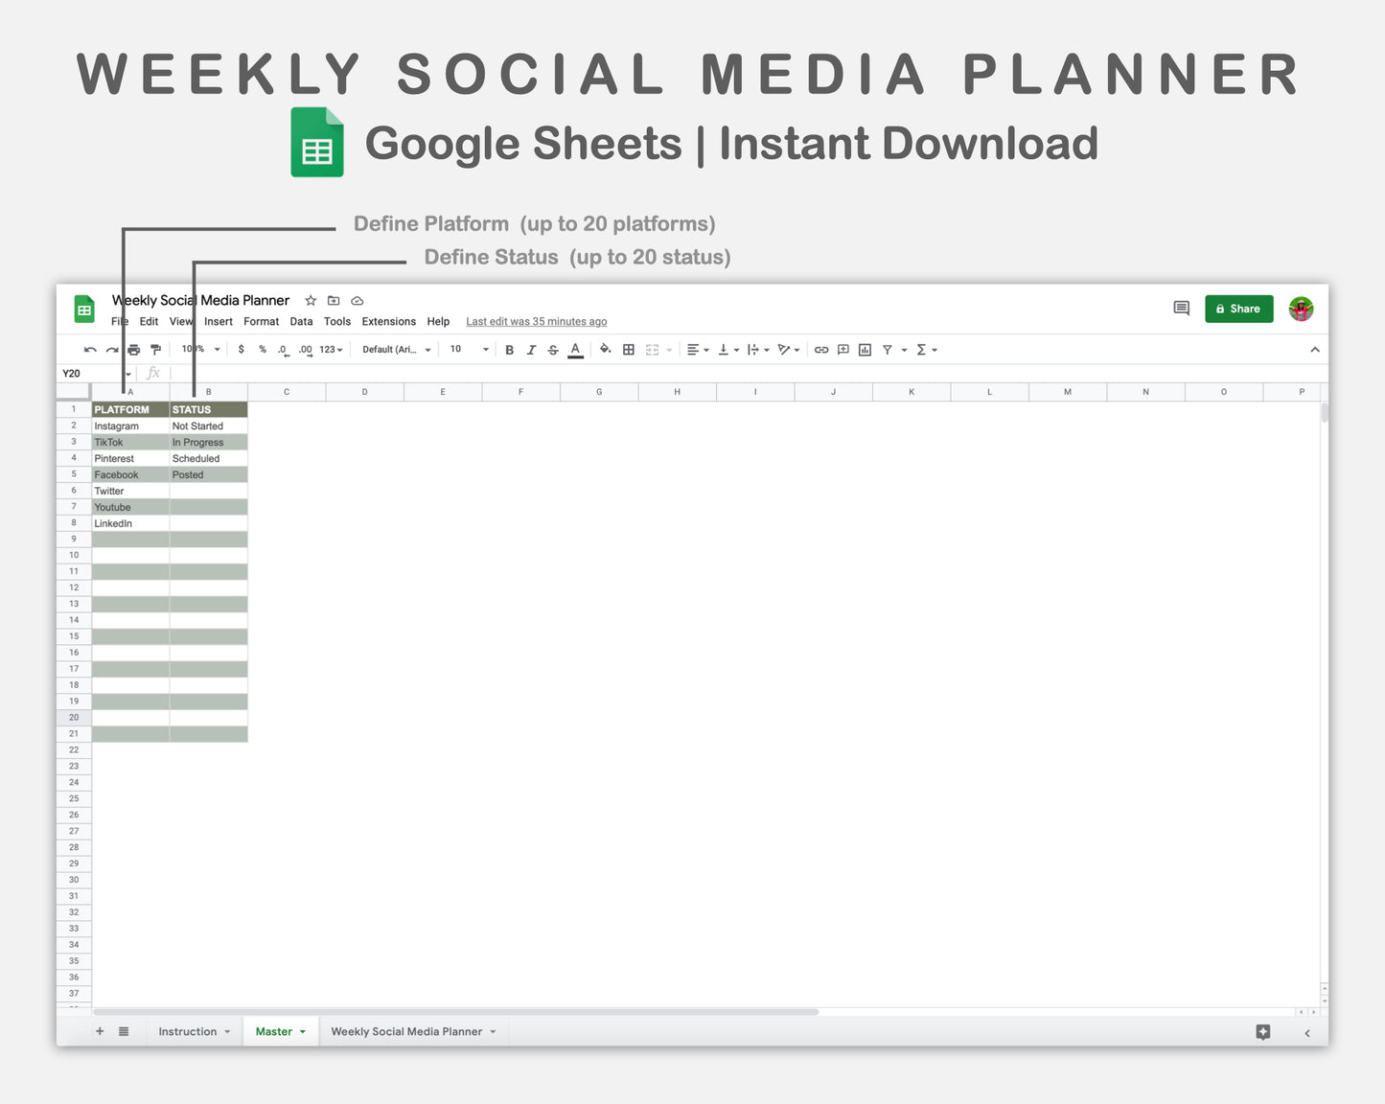Screen dimensions: 1385x1104
Task: Switch to the Instruction sheet tab
Action: [188, 1031]
